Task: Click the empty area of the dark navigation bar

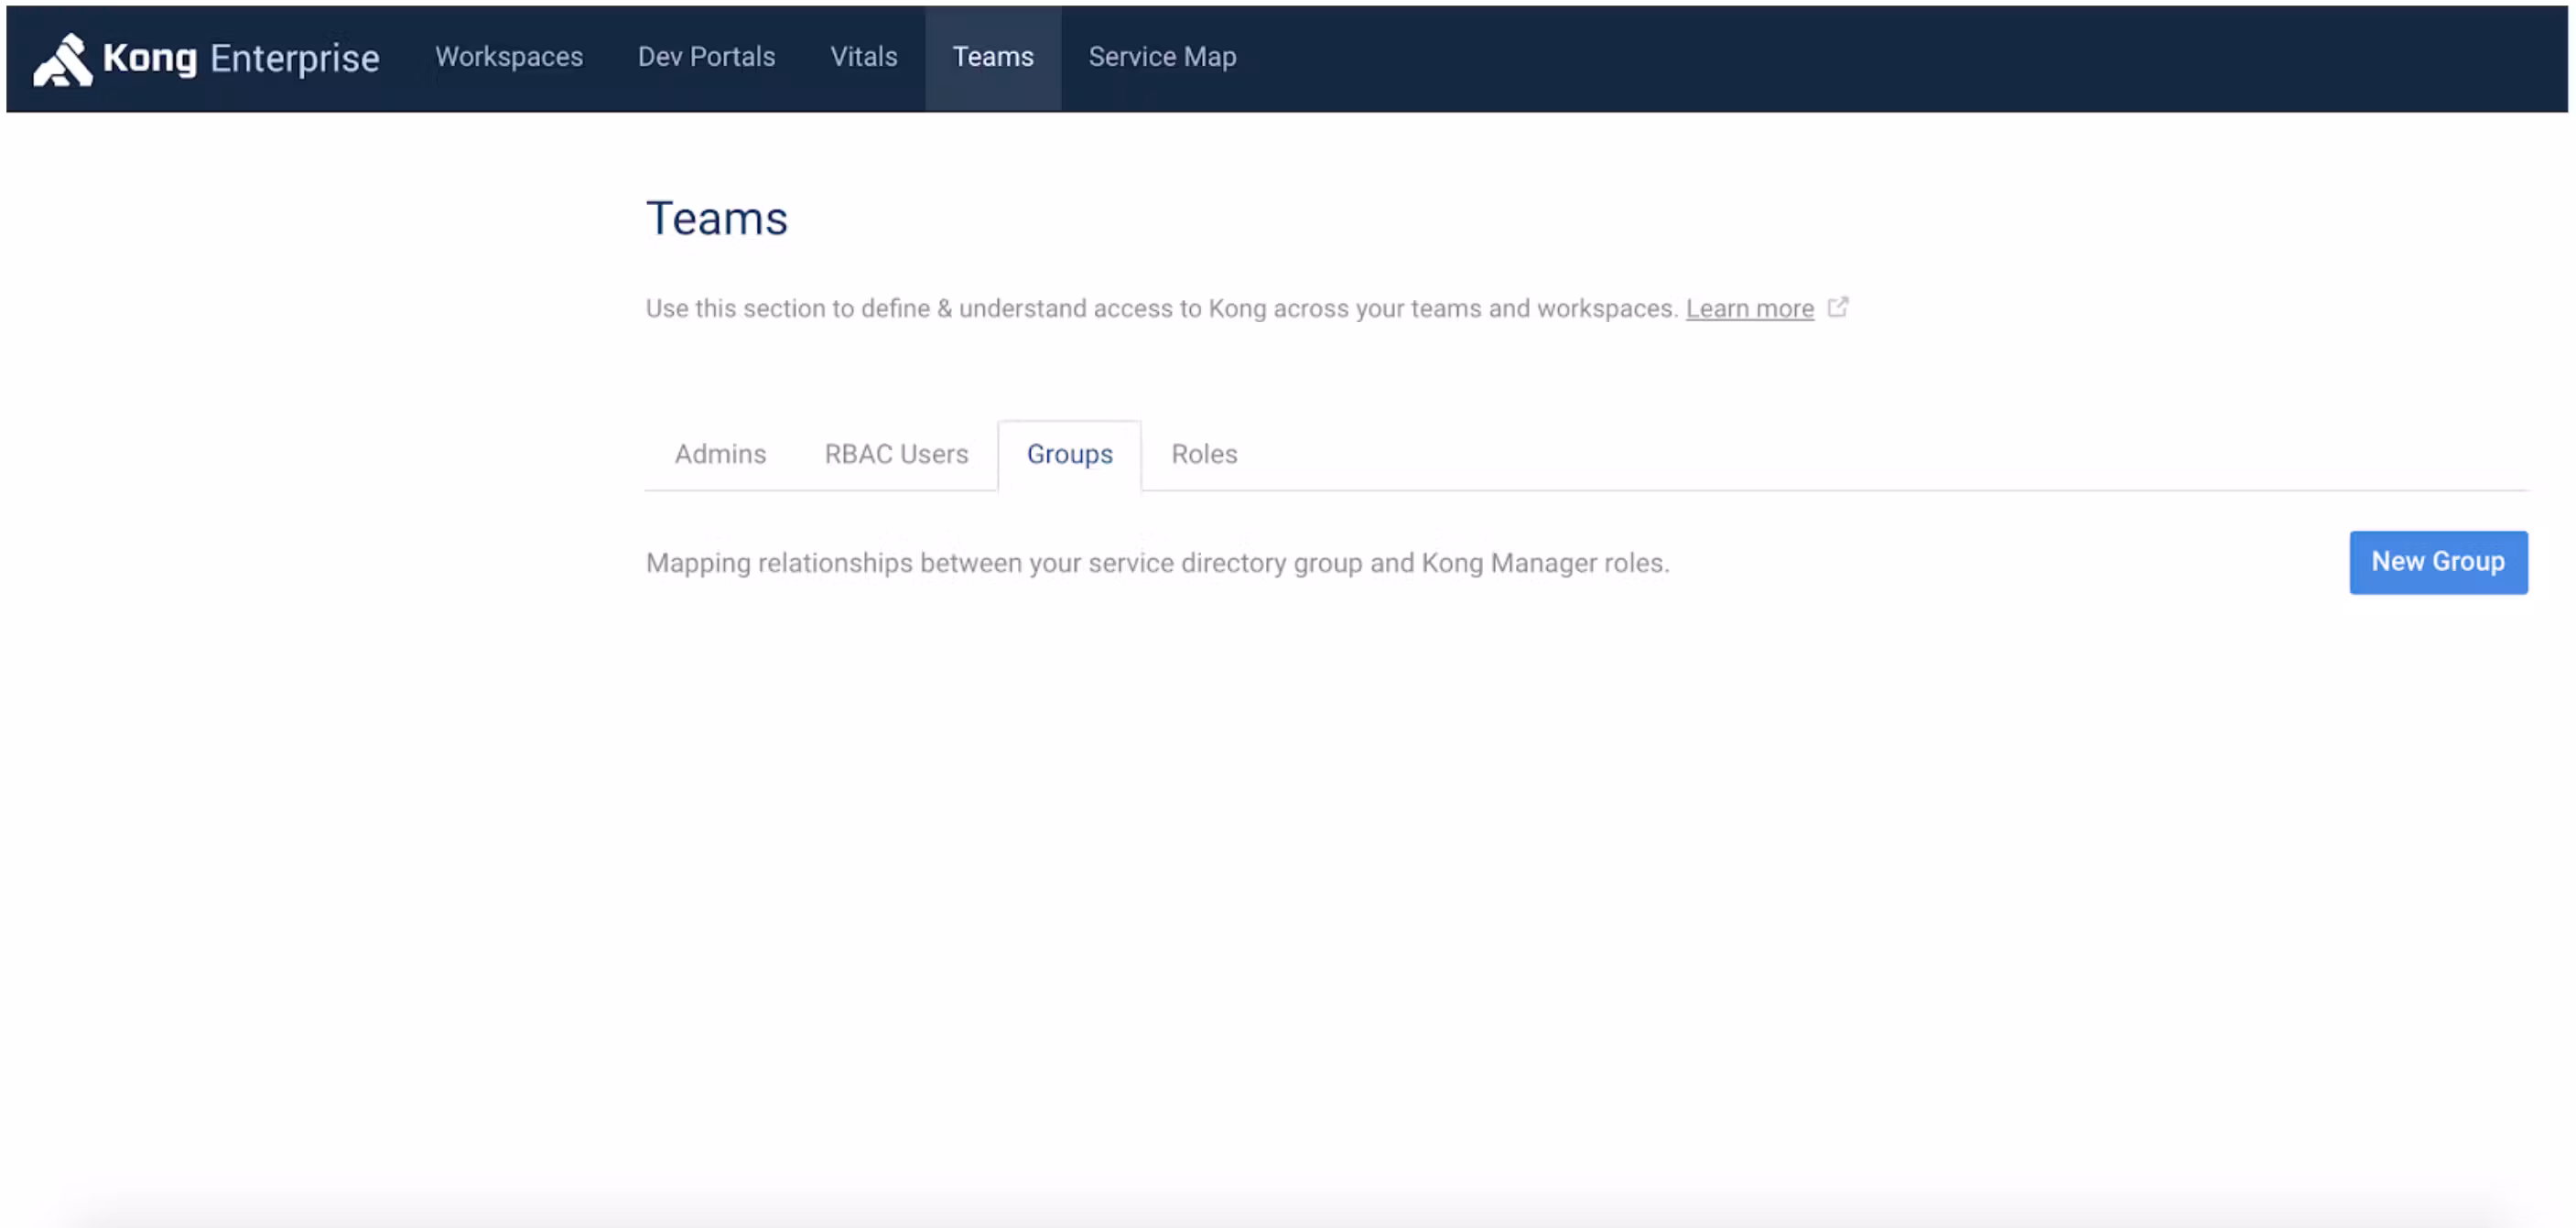Action: point(1900,58)
